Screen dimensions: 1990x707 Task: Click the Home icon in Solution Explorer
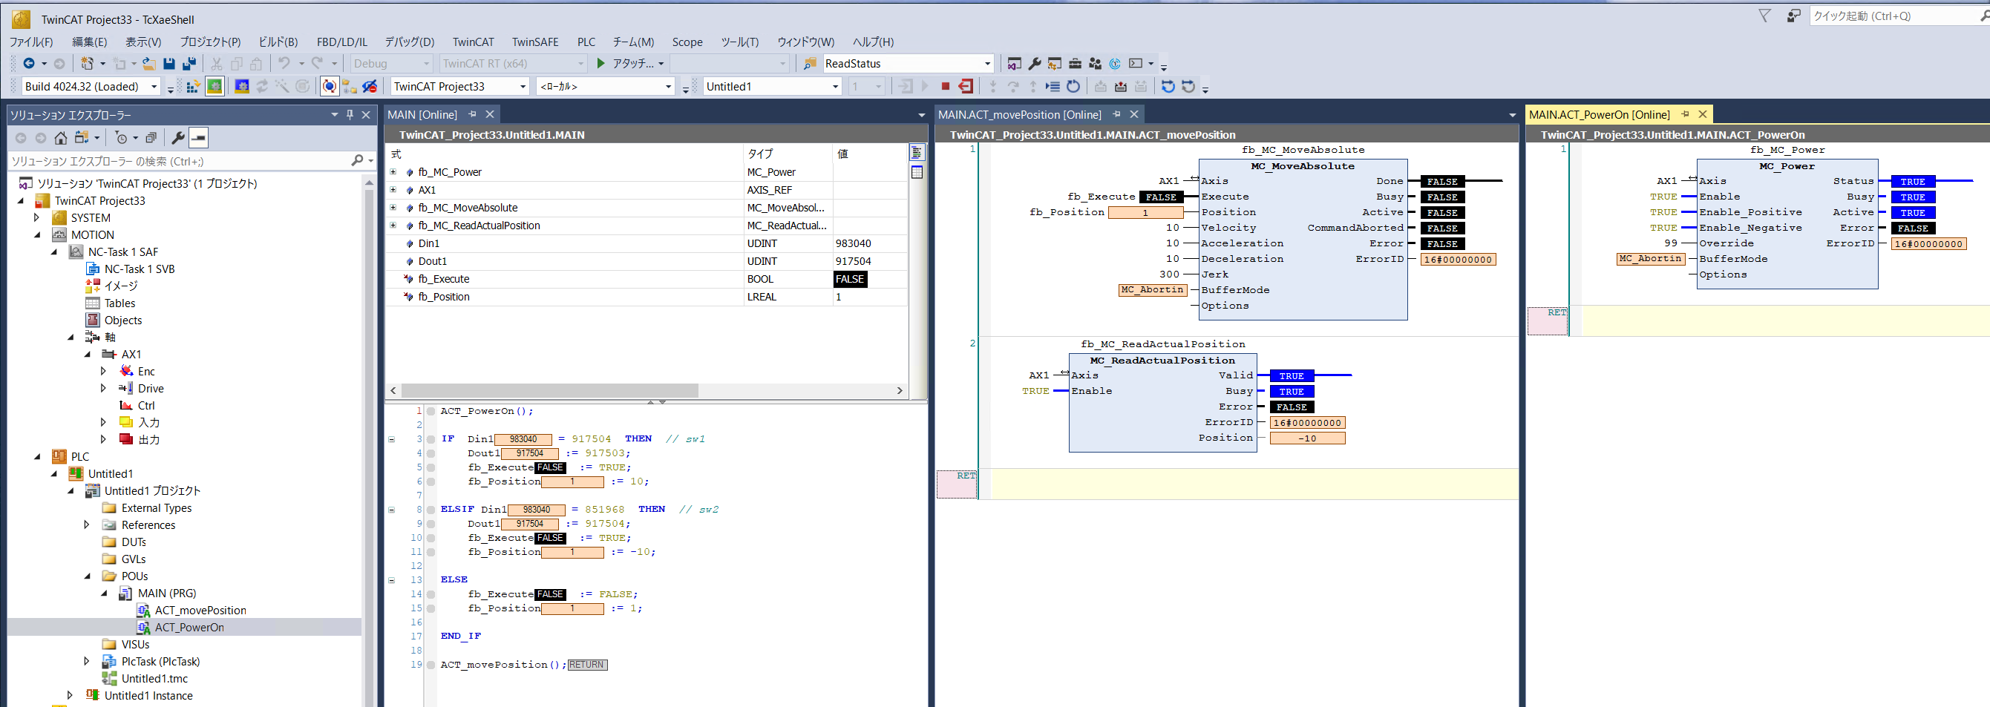point(60,138)
